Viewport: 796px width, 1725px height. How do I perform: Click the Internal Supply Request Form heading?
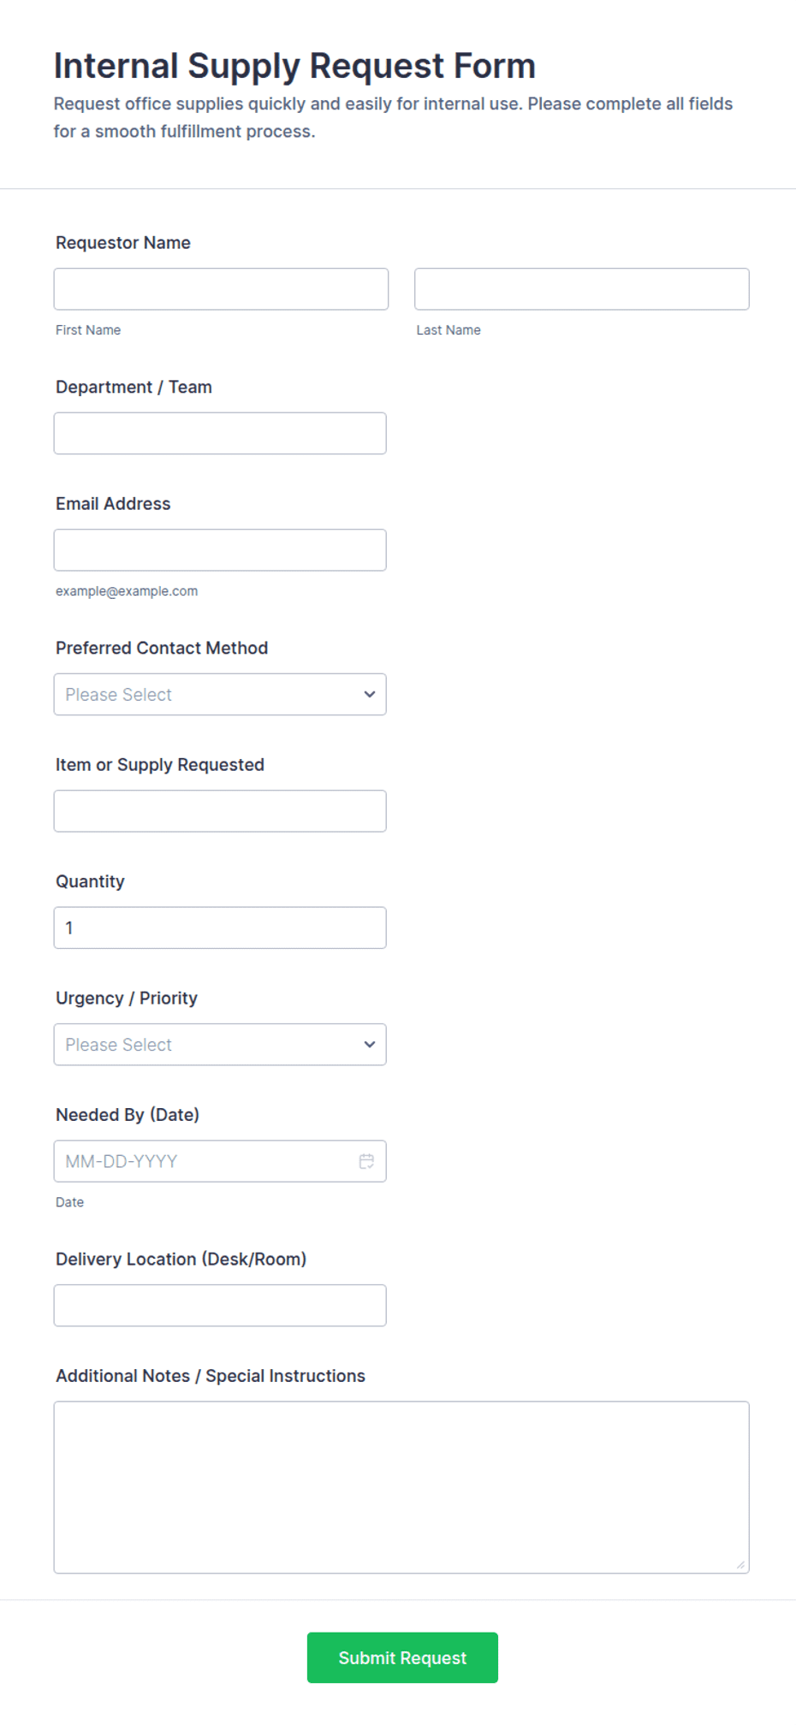(x=294, y=66)
